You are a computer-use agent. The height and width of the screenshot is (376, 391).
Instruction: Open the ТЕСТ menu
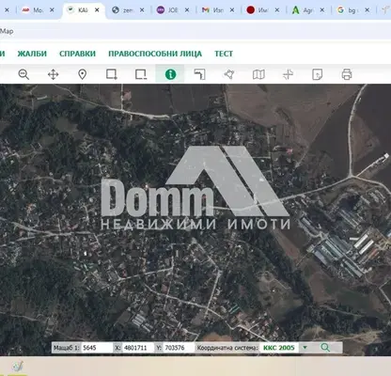[x=224, y=54]
